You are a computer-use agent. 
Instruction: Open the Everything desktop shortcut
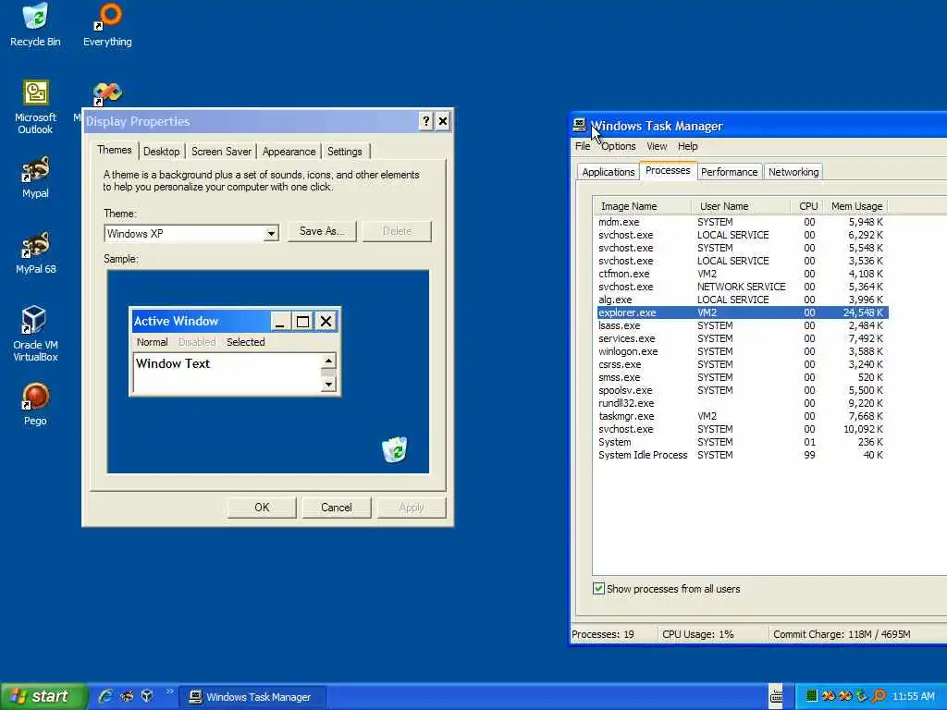point(107,25)
